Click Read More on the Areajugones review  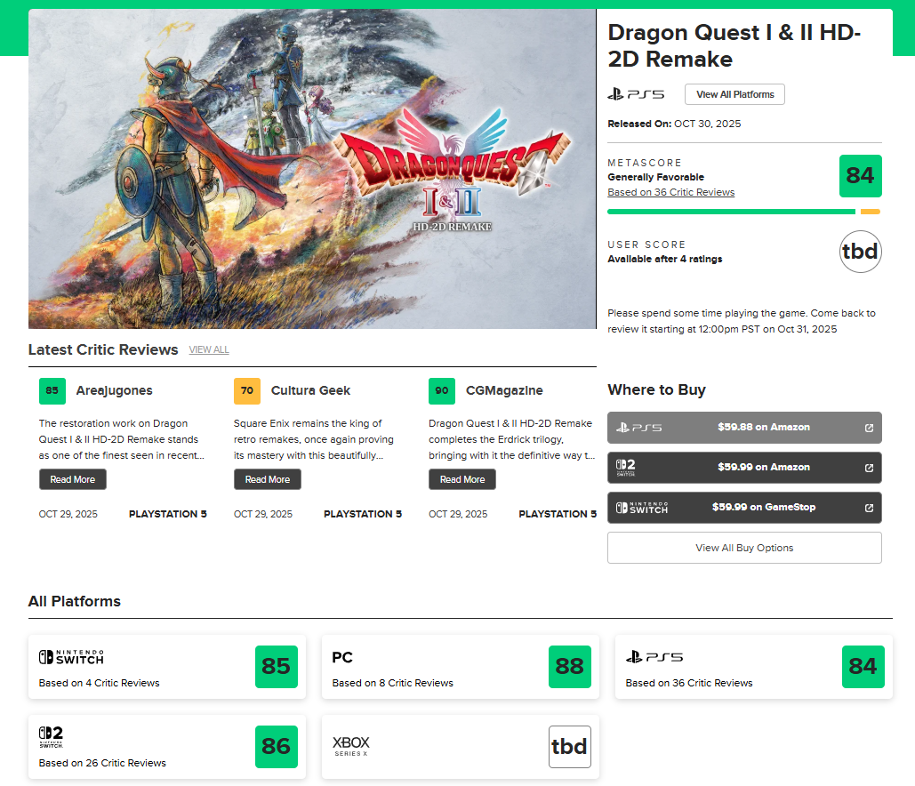(x=72, y=479)
